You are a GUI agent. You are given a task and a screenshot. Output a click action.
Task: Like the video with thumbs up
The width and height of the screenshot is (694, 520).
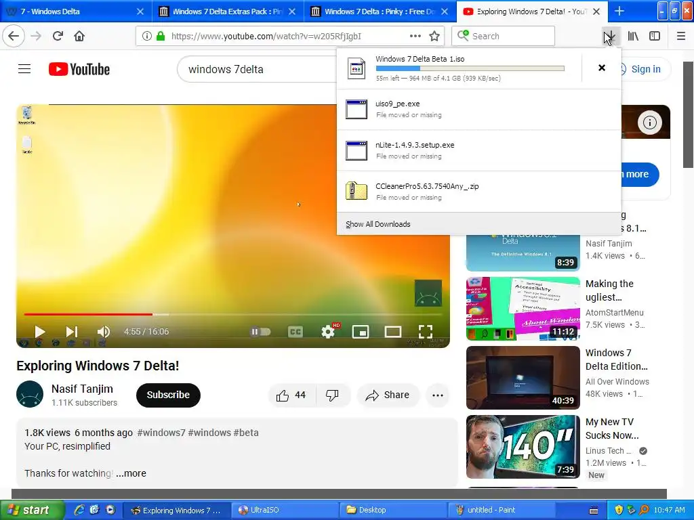[x=291, y=395]
